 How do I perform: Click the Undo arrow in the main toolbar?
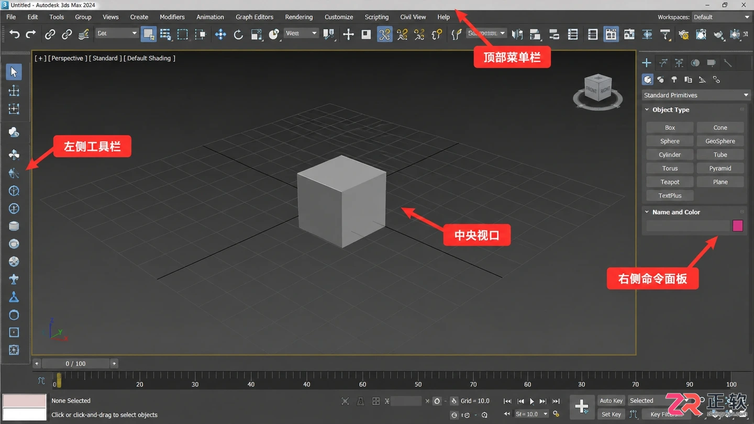[15, 35]
